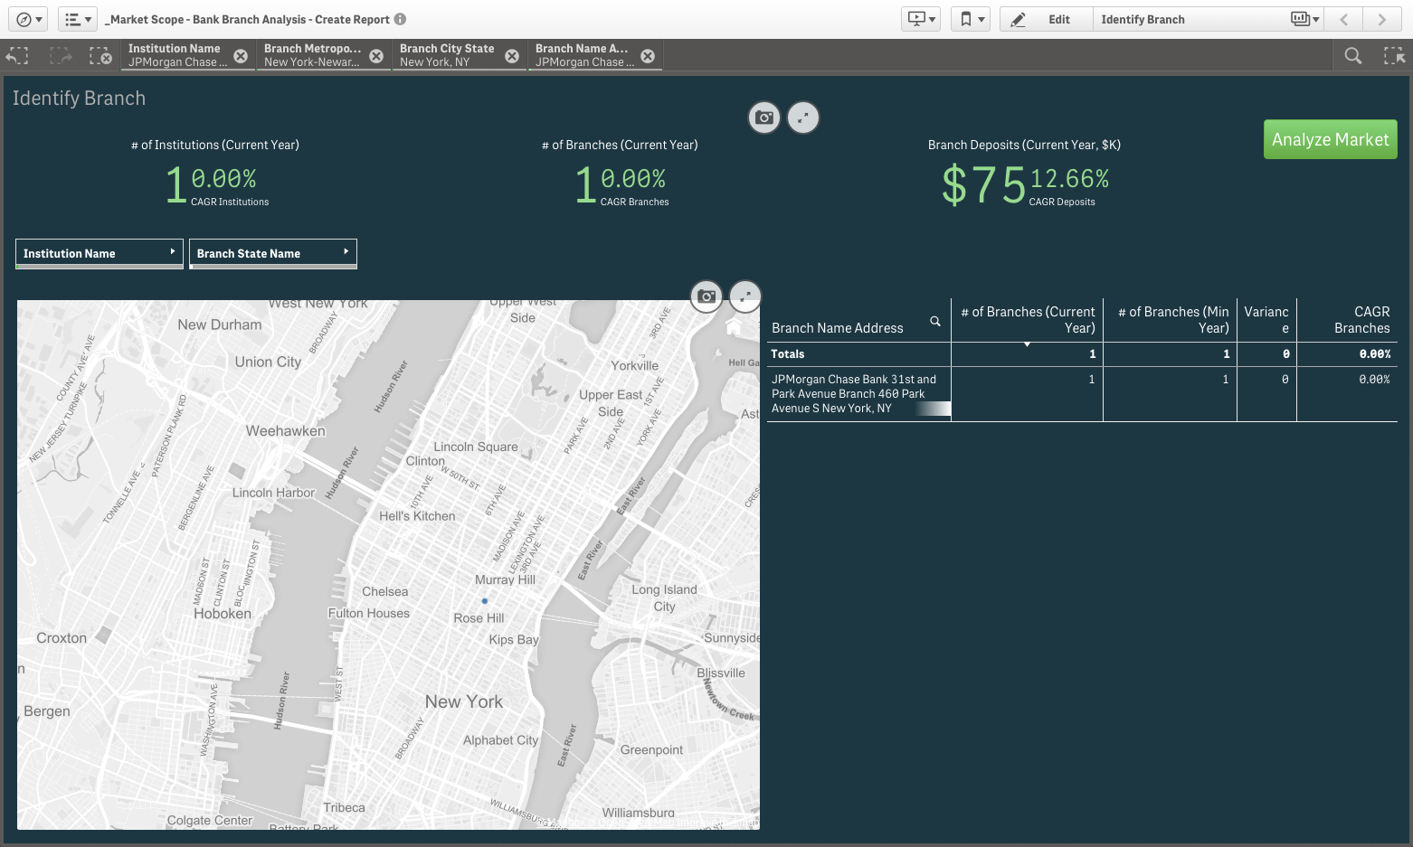Screen dimensions: 1413x847
Task: Search in Branch Name Address column
Action: pos(935,322)
